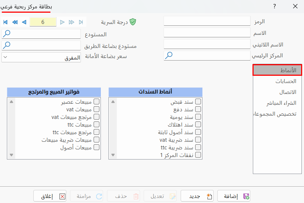Close the dialog with the X button

pos(295,6)
